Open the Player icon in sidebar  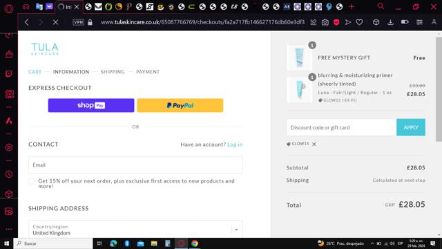tap(9, 147)
